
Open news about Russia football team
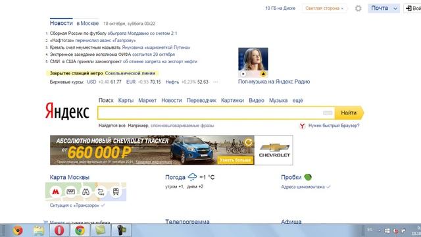113,34
